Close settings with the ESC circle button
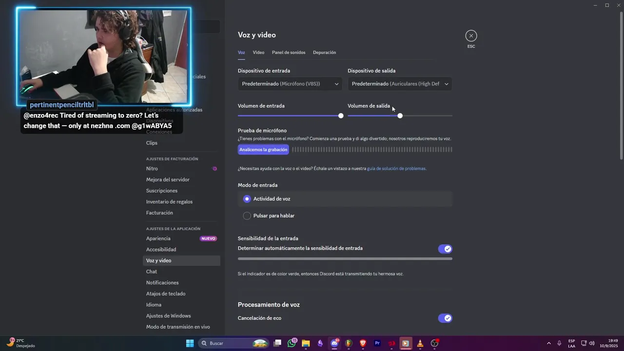Image resolution: width=624 pixels, height=351 pixels. [x=471, y=36]
